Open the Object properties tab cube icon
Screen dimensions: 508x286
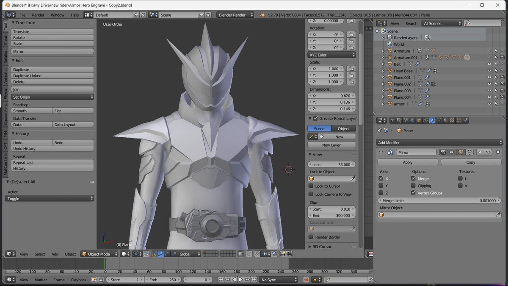(x=419, y=120)
